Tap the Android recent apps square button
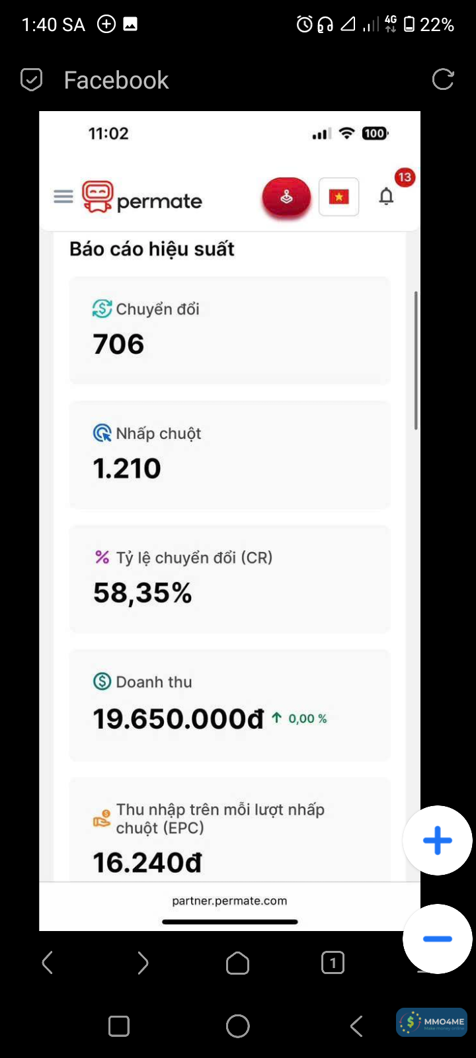Image resolution: width=476 pixels, height=1058 pixels. coord(119,1026)
